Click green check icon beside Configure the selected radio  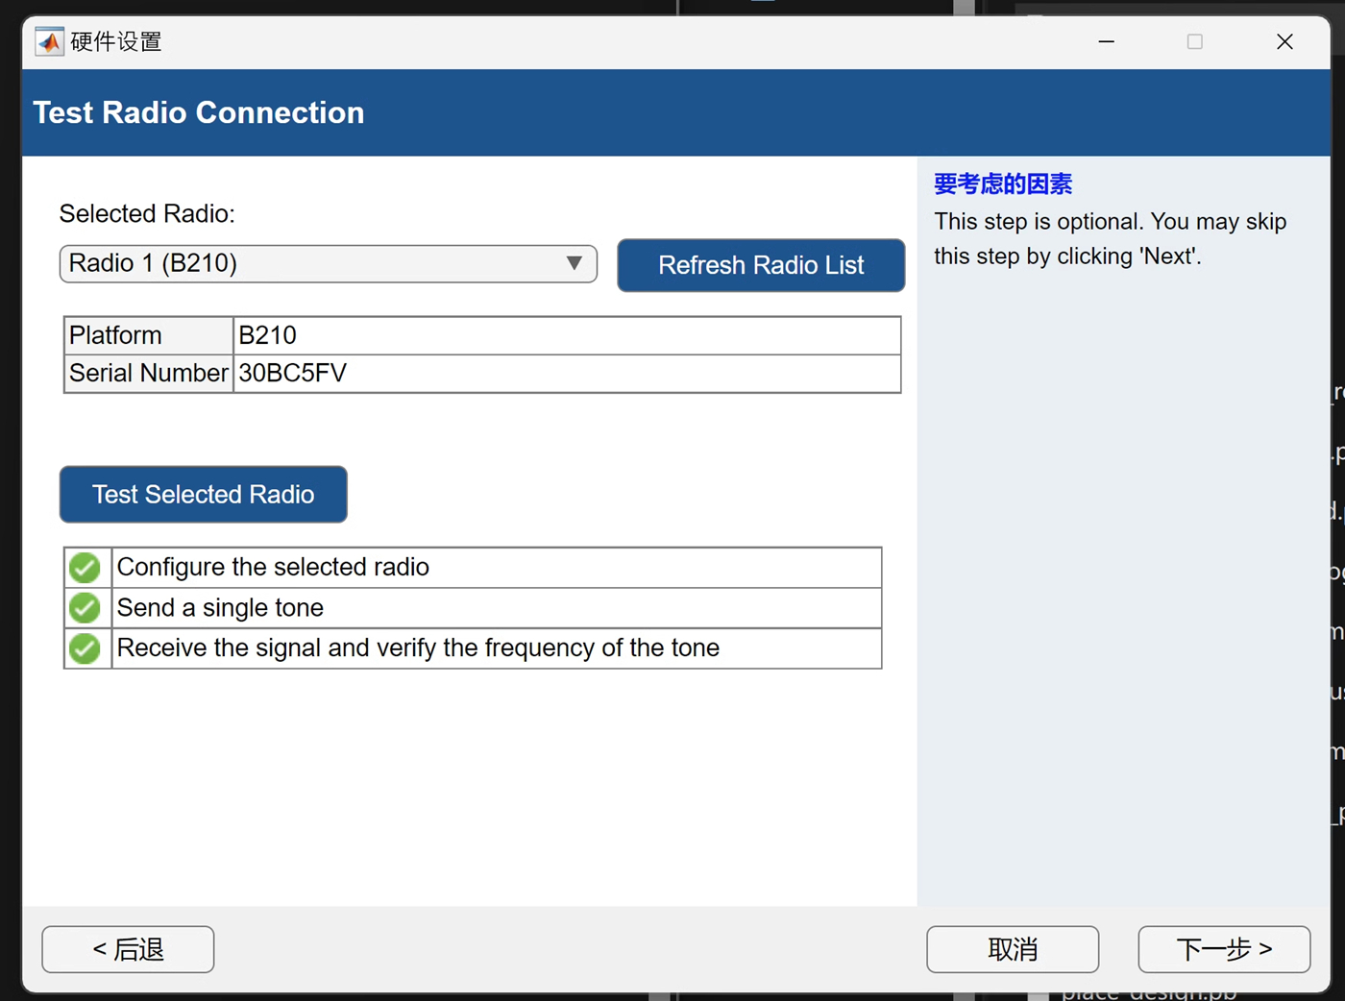pos(86,568)
